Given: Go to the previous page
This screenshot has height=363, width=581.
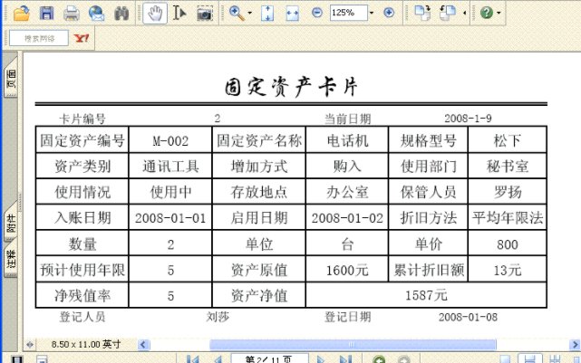Looking at the screenshot, I should pyautogui.click(x=218, y=359).
